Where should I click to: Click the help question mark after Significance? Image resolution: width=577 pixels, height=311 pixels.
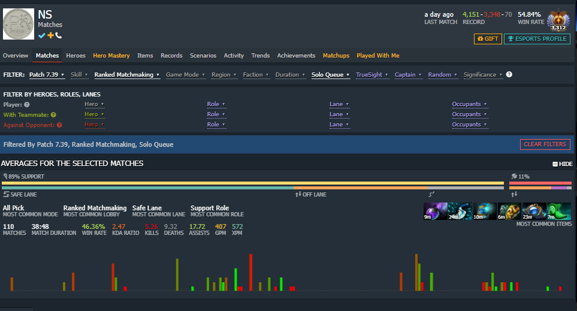click(x=509, y=74)
